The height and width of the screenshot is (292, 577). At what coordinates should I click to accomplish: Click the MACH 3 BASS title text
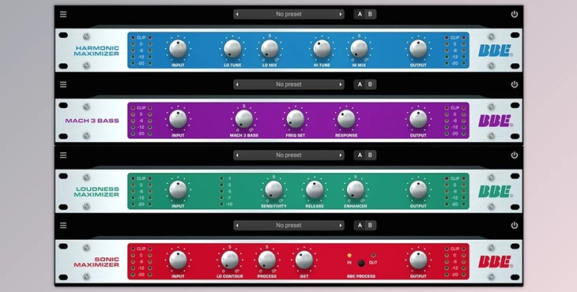coord(92,121)
